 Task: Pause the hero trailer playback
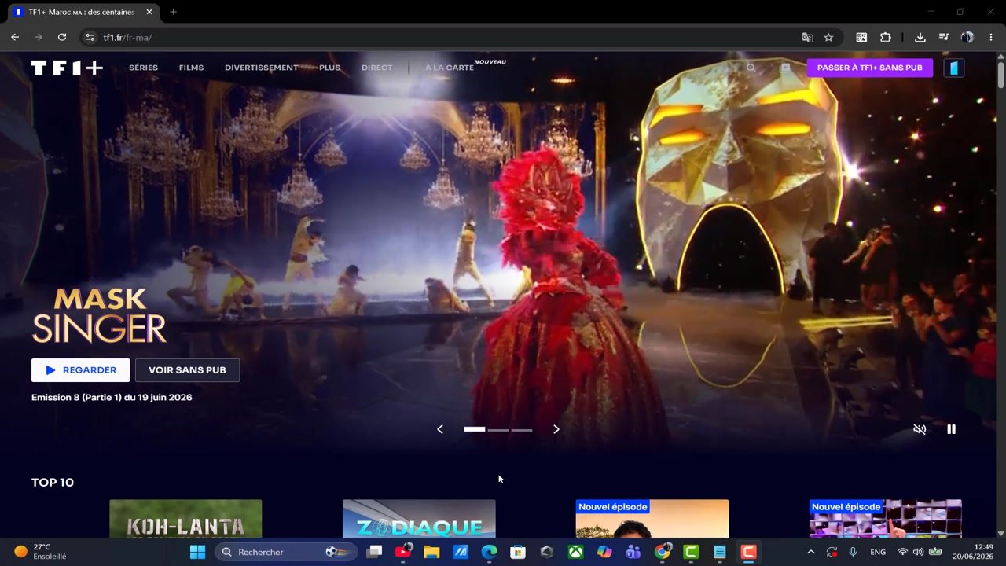pyautogui.click(x=951, y=429)
